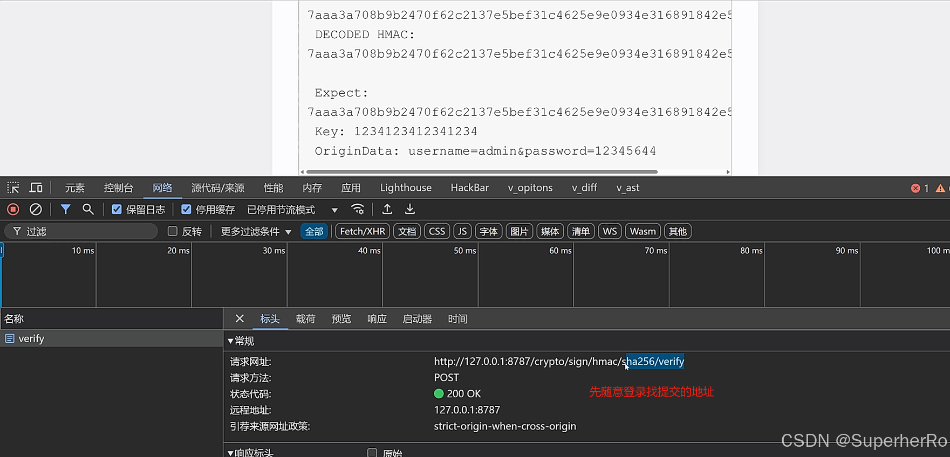Screen dimensions: 950x457
Task: Toggle the network filter funnel icon
Action: point(65,209)
